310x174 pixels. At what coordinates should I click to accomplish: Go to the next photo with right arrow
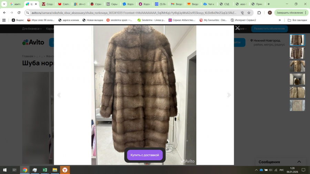tap(229, 95)
